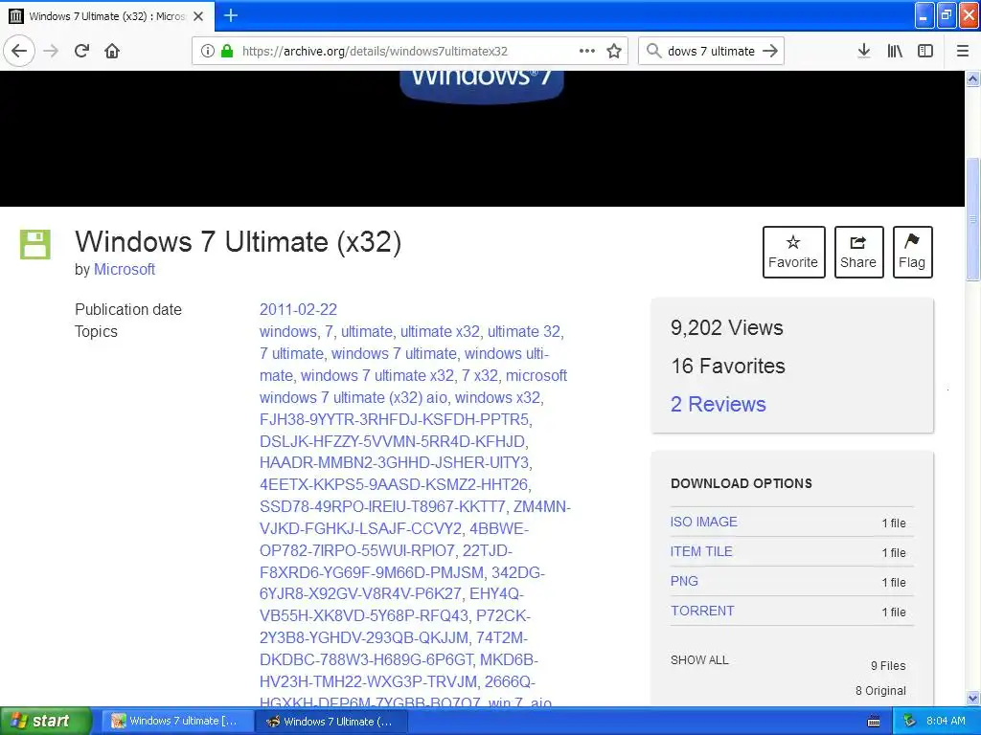Click the 4EETX-KKPS5-9AASD-KSMZ2-HHT26 topic
The image size is (981, 735).
pos(394,484)
